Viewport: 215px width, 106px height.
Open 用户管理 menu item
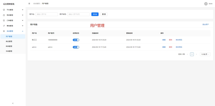(13, 36)
